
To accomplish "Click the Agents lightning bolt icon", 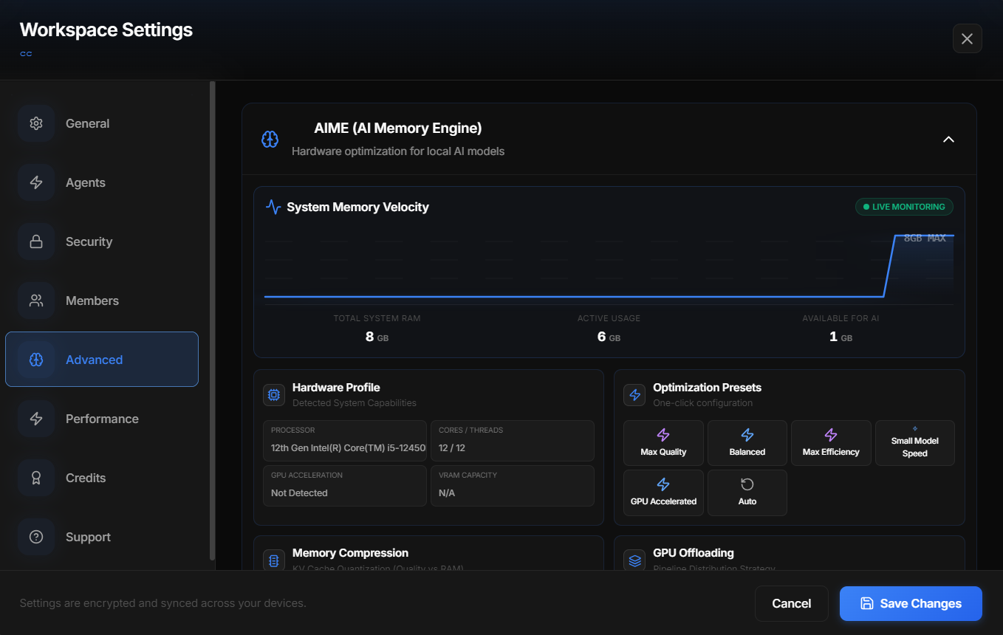I will point(36,182).
